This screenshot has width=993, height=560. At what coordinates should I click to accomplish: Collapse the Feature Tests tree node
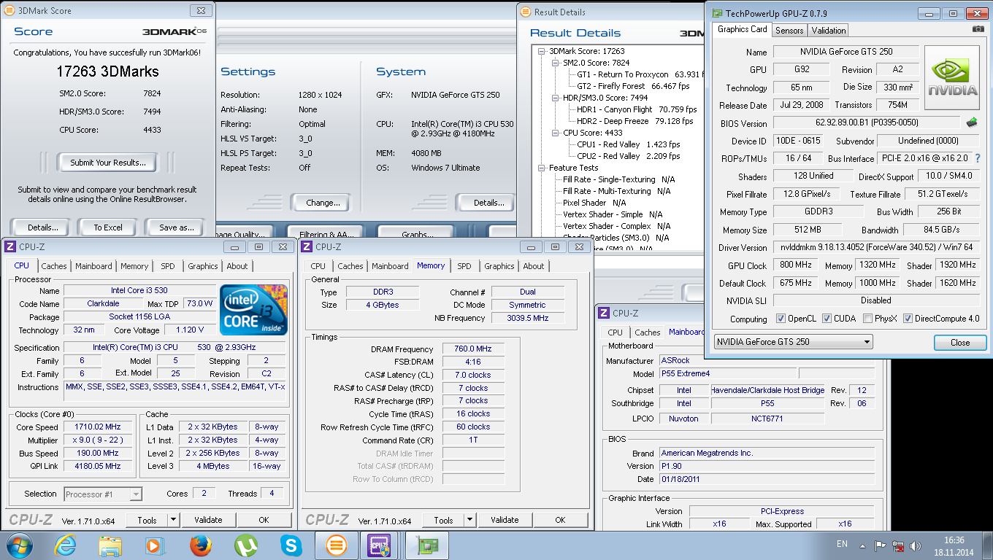click(542, 168)
